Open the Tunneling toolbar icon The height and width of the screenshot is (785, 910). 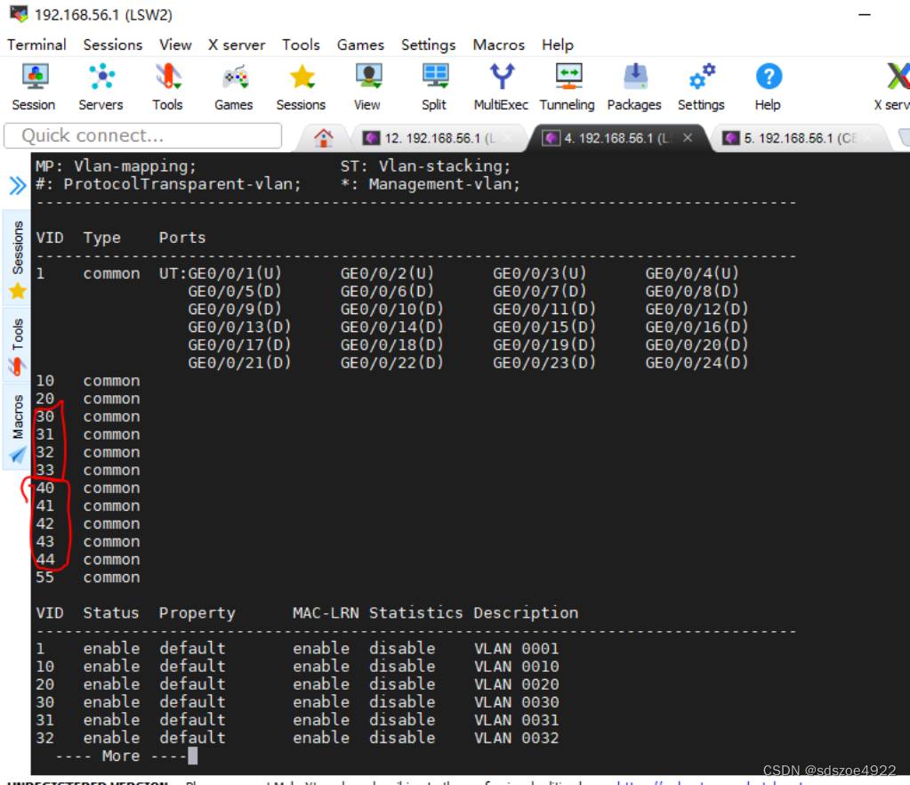click(x=567, y=87)
